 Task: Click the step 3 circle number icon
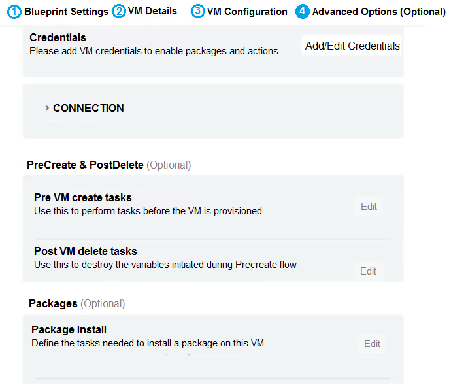coord(197,11)
